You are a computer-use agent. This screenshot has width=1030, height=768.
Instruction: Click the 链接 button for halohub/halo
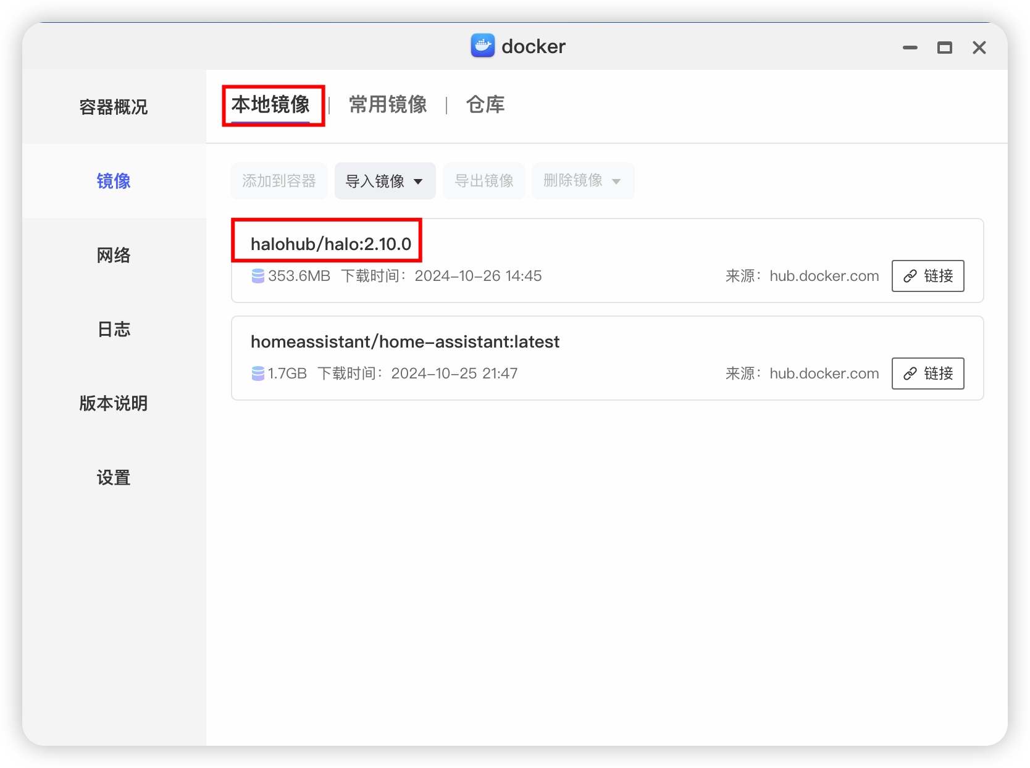[x=928, y=276]
